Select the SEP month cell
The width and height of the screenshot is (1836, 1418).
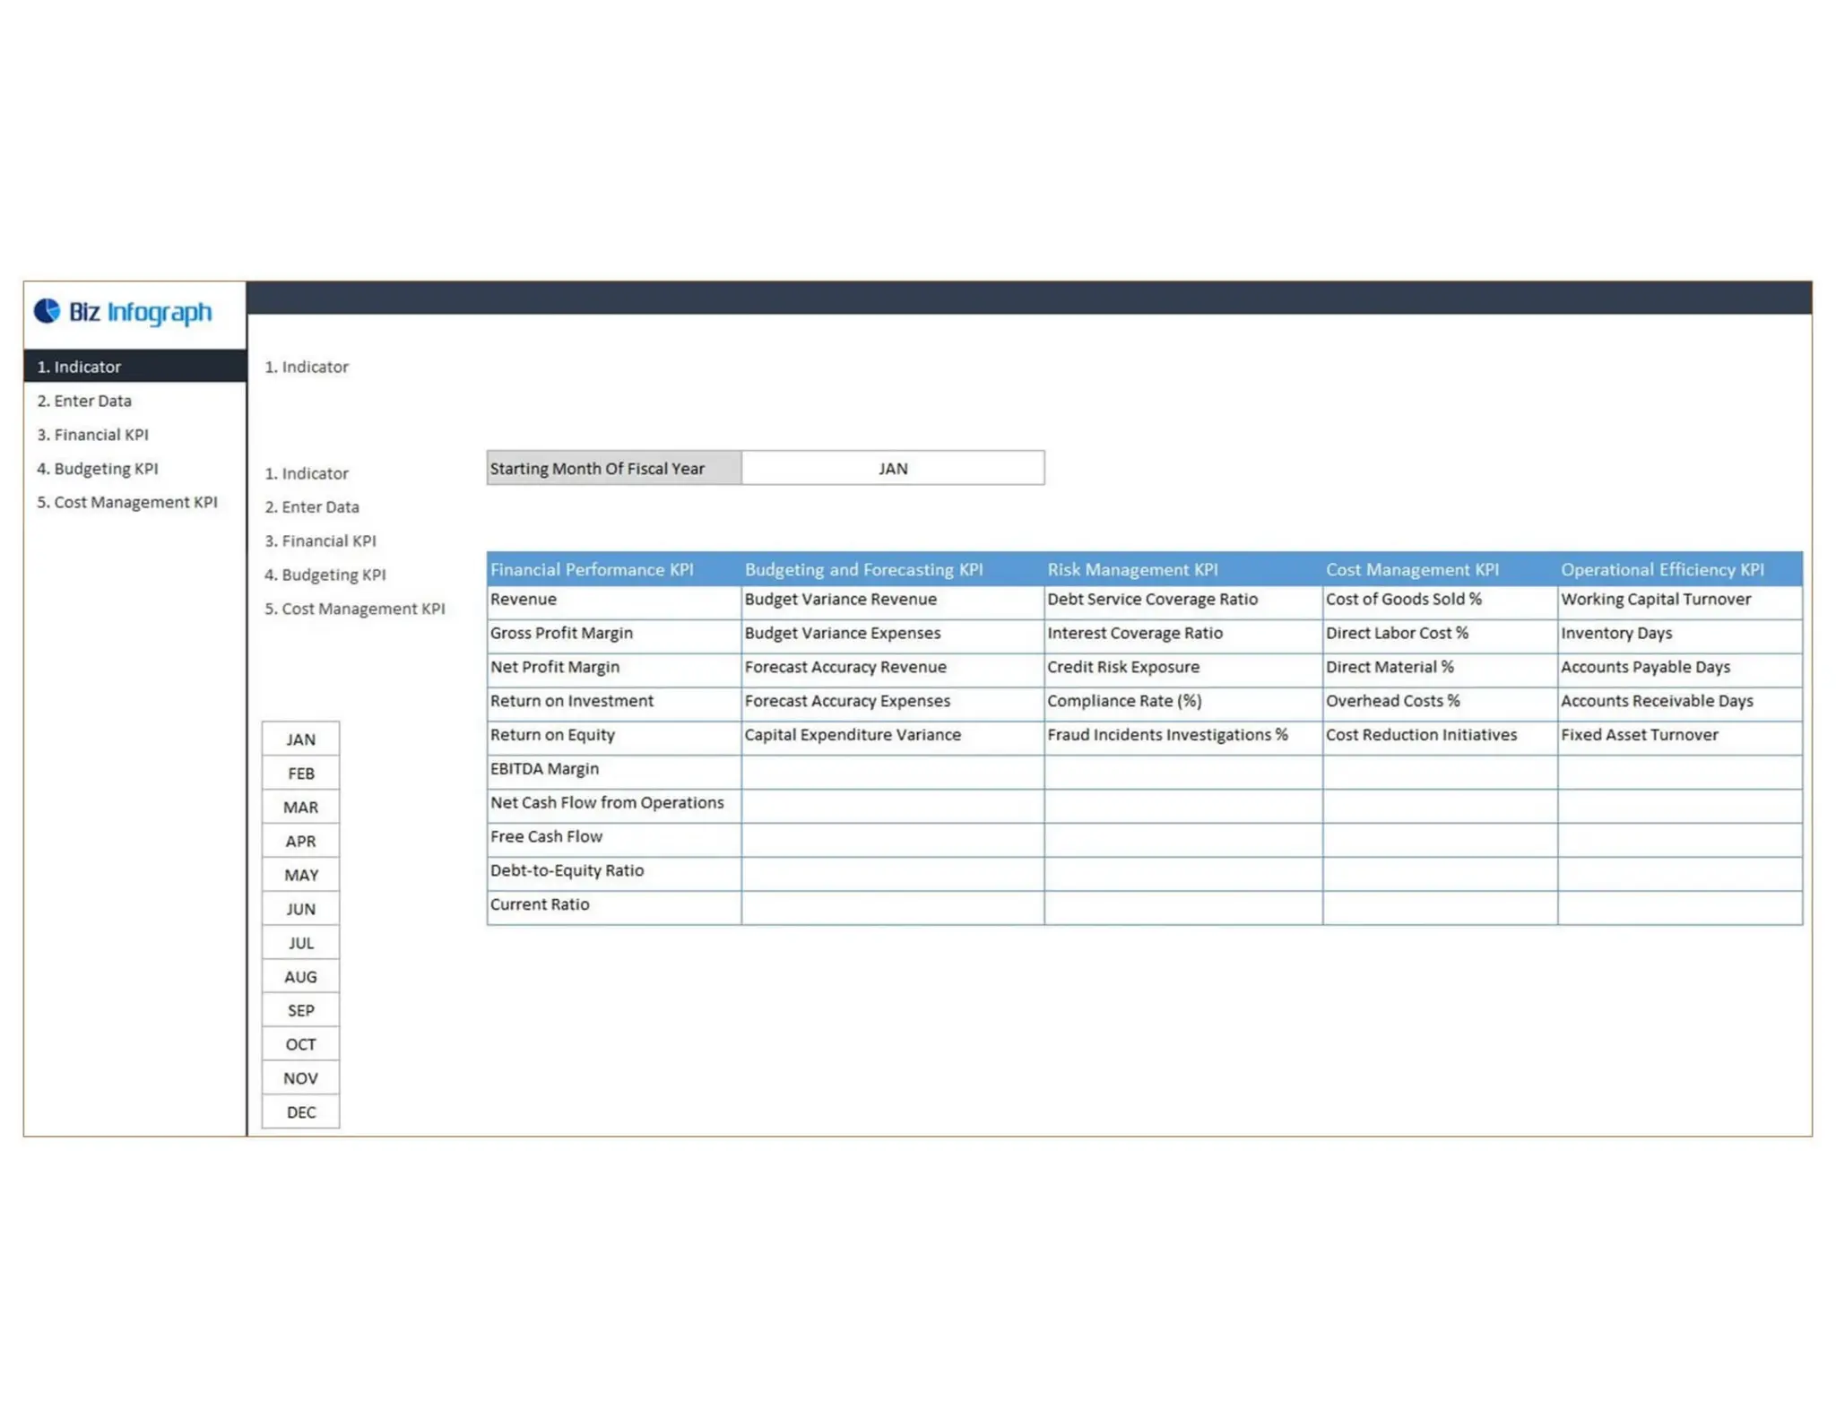pyautogui.click(x=300, y=1010)
